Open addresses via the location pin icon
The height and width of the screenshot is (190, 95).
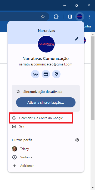[56, 74]
